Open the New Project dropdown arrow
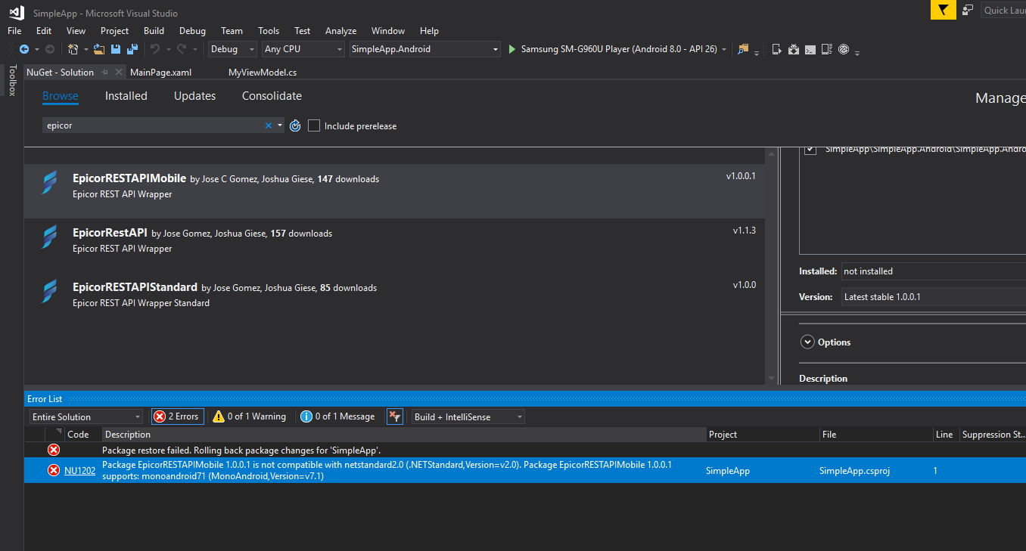The width and height of the screenshot is (1026, 551). (85, 50)
